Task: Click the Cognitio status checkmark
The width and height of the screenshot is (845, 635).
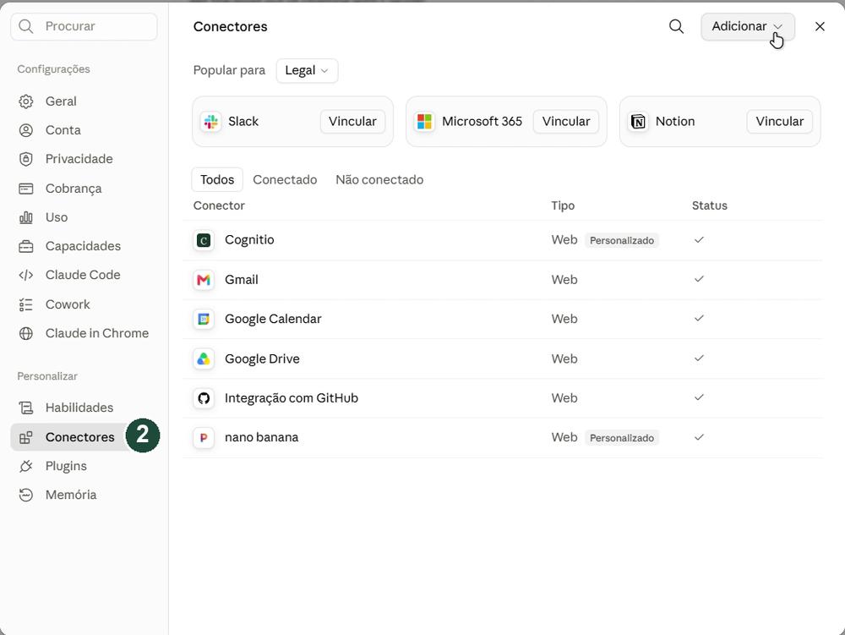Action: 699,240
